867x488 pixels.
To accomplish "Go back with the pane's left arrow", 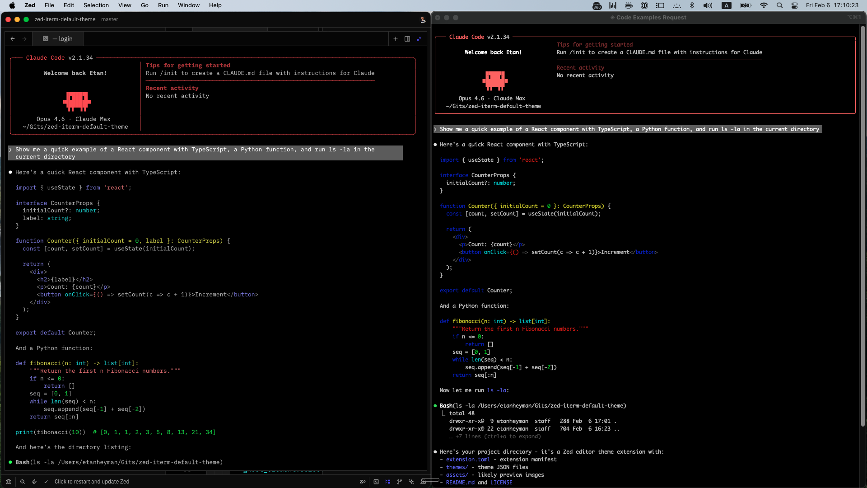I will coord(13,39).
